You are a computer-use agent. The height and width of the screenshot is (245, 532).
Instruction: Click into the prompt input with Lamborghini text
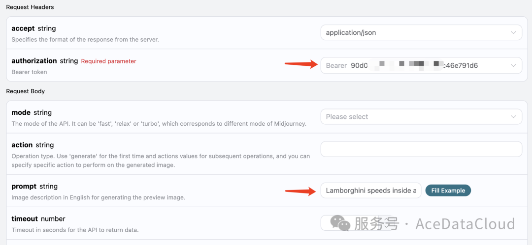pos(370,191)
